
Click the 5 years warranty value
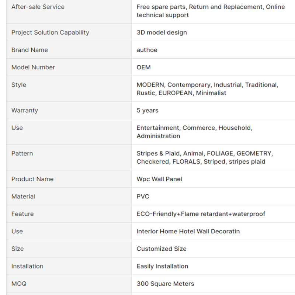click(x=147, y=110)
